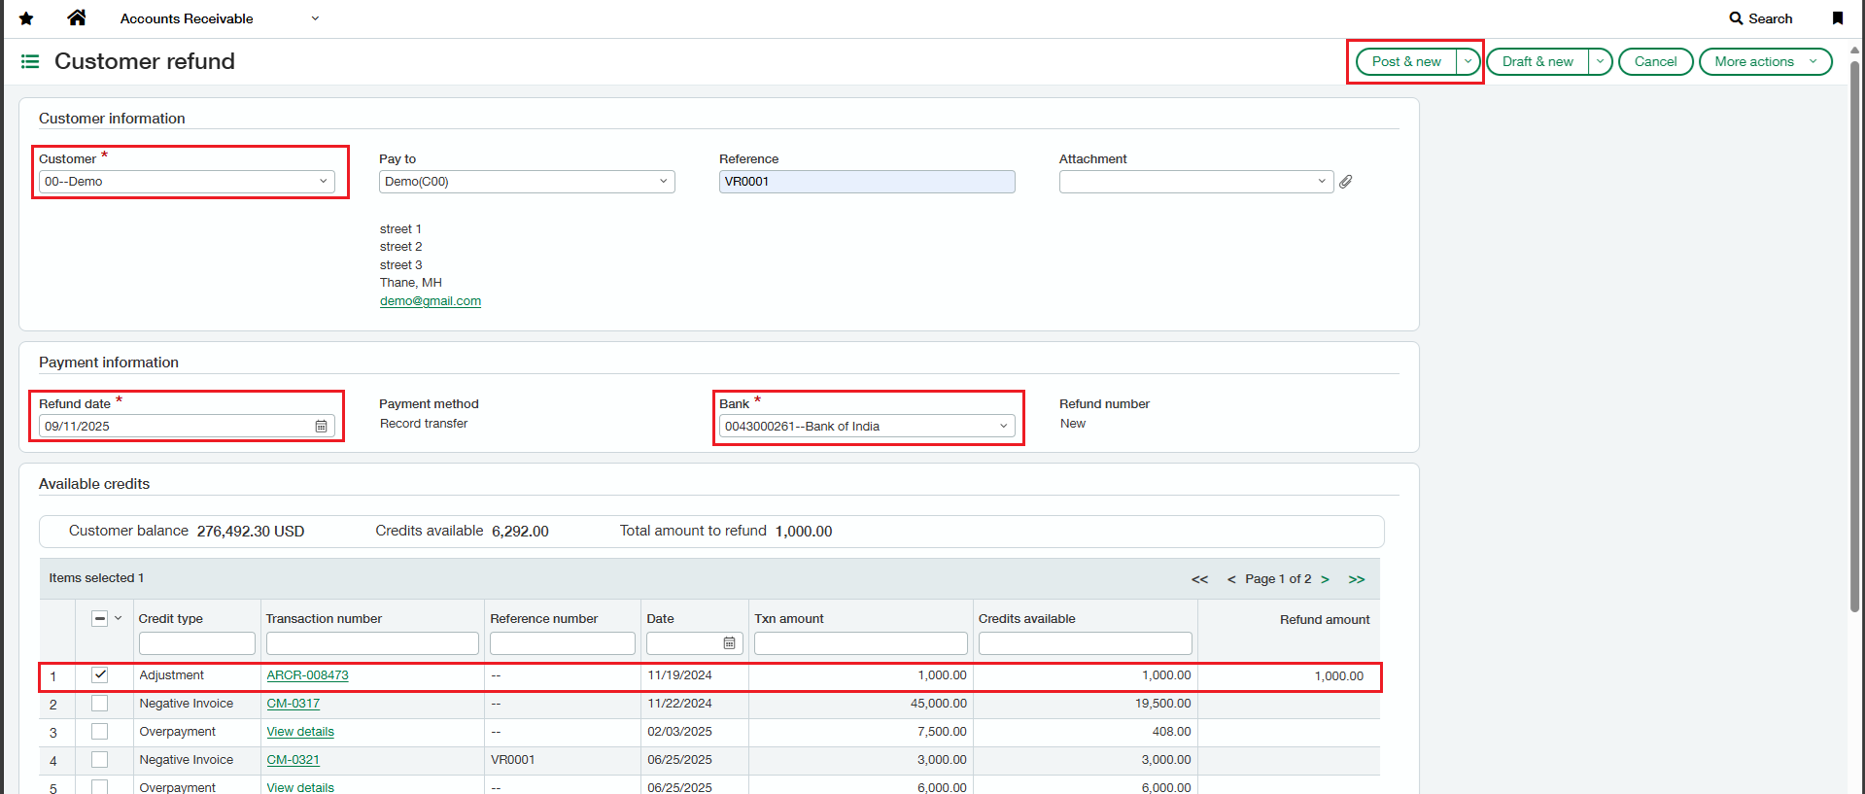This screenshot has height=794, width=1865.
Task: Open the list menu icon beside Customer refund
Action: 30,61
